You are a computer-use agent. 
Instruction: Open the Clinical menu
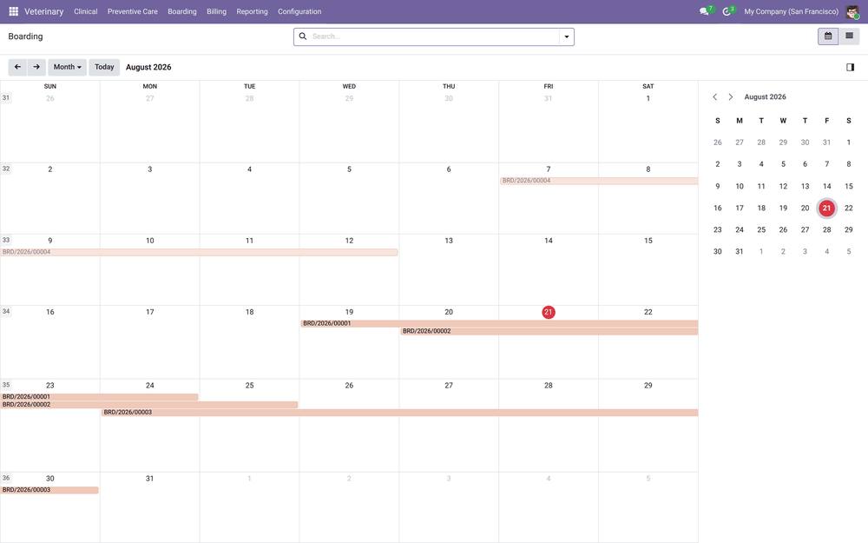click(86, 11)
